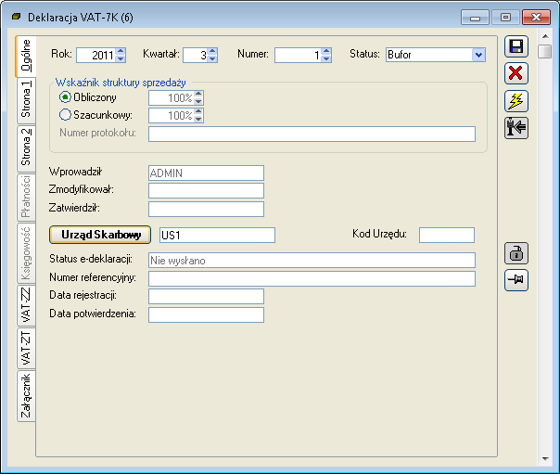
Task: Open the VAT-ZT tab
Action: click(x=27, y=348)
